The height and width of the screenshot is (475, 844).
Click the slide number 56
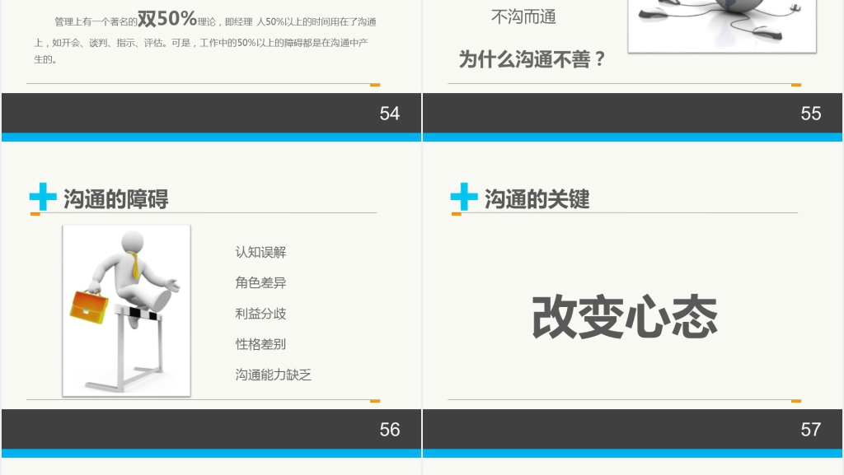tap(389, 429)
